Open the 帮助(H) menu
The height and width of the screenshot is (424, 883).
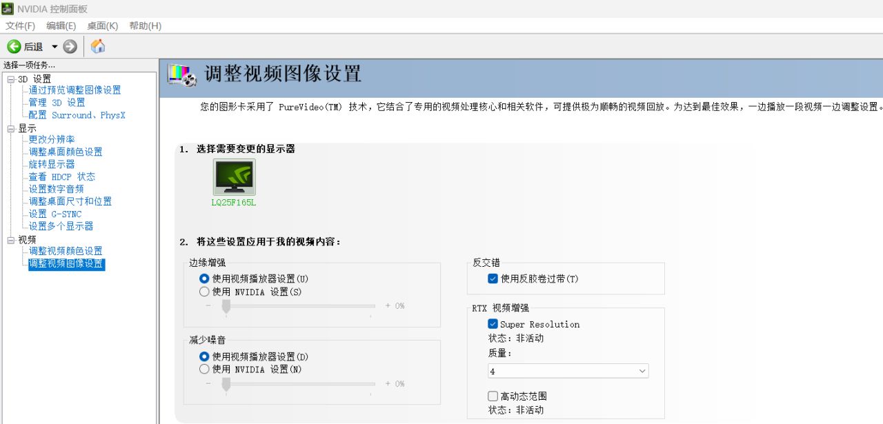click(x=145, y=26)
